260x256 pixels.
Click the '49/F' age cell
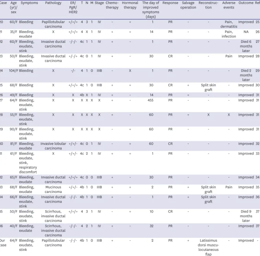coord(14,95)
